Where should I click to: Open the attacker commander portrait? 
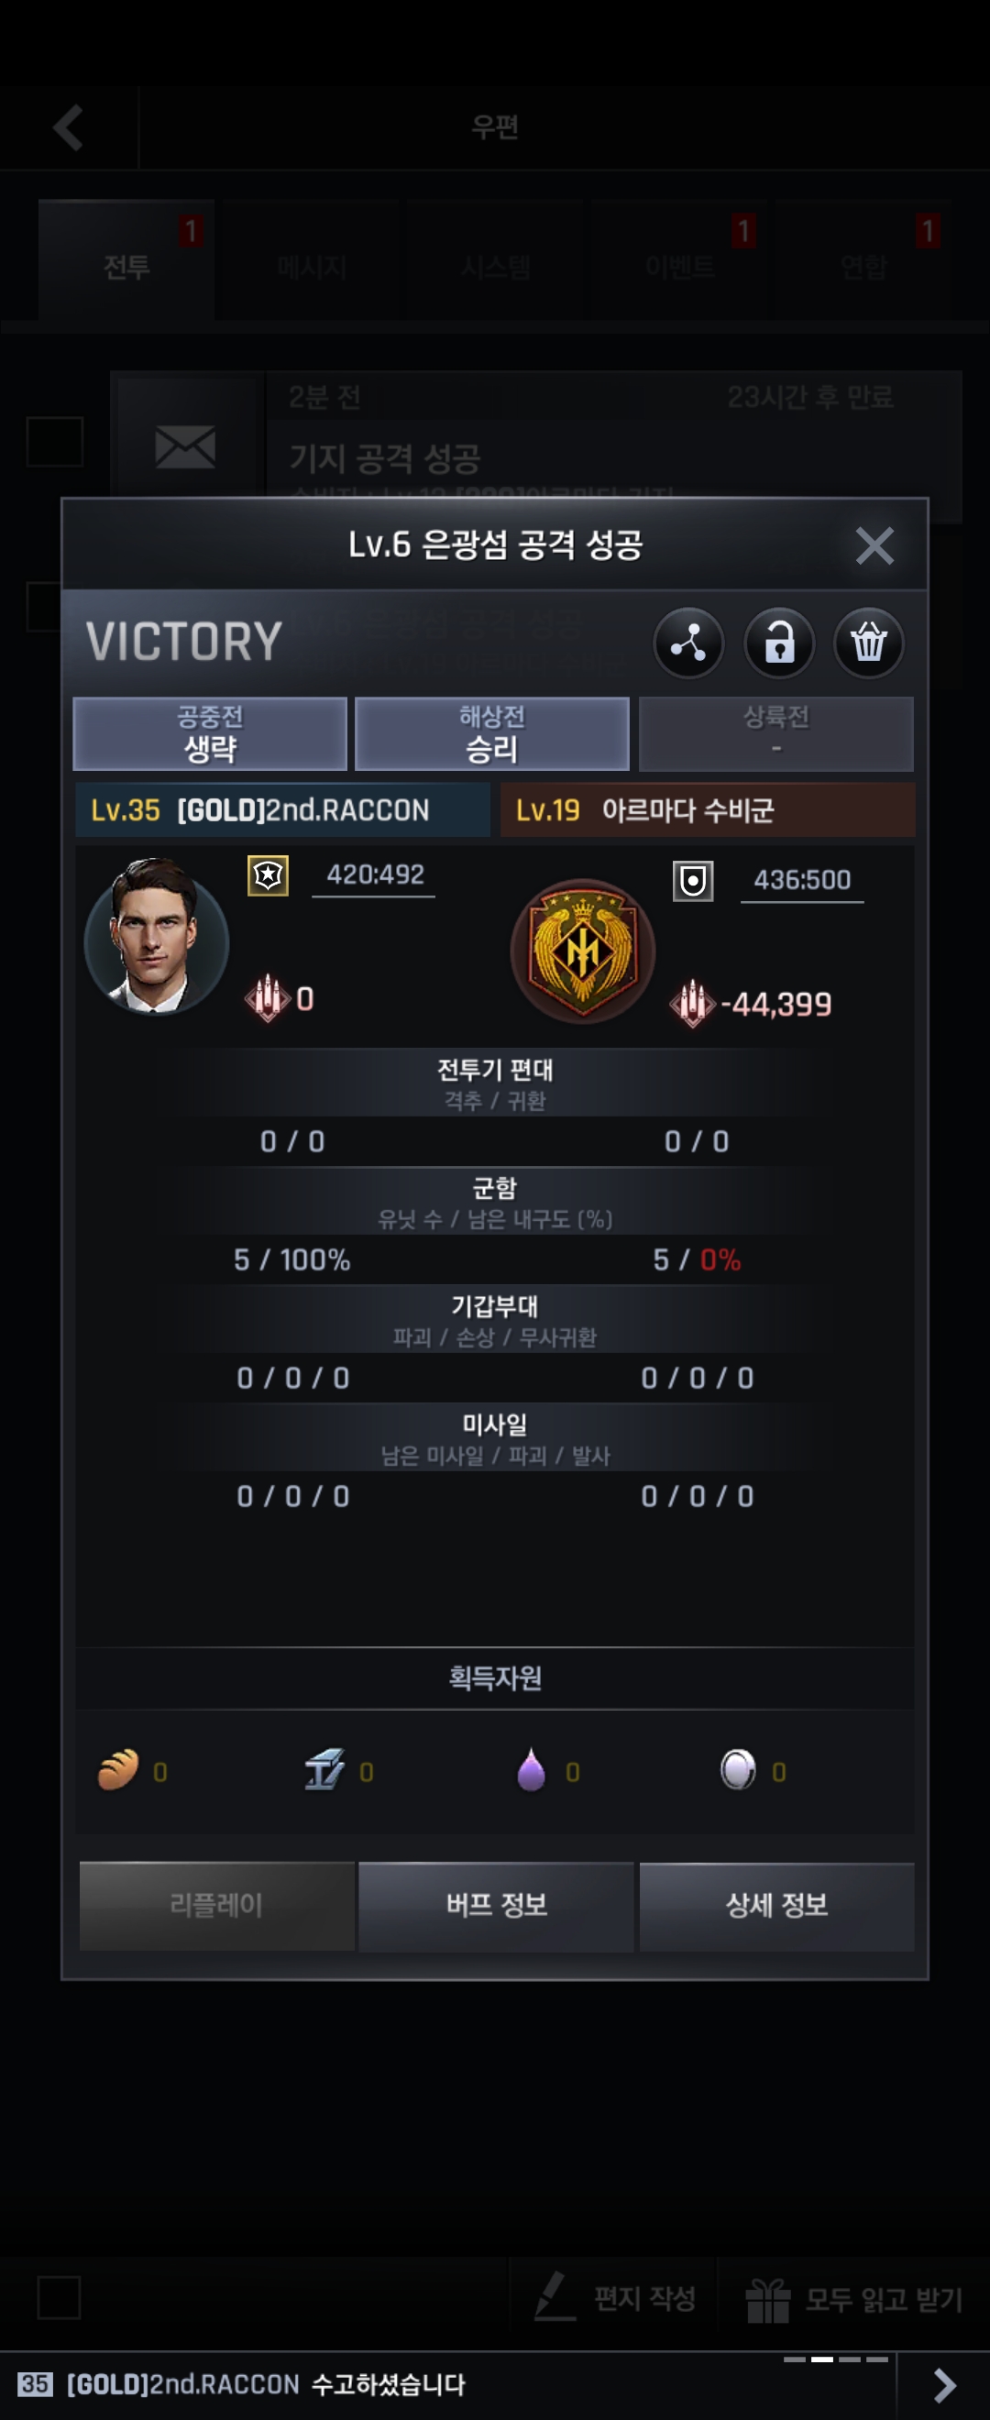click(156, 936)
